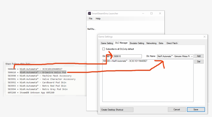Select the NieRAu... game entry in launcher
212x117 pixels.
click(92, 29)
